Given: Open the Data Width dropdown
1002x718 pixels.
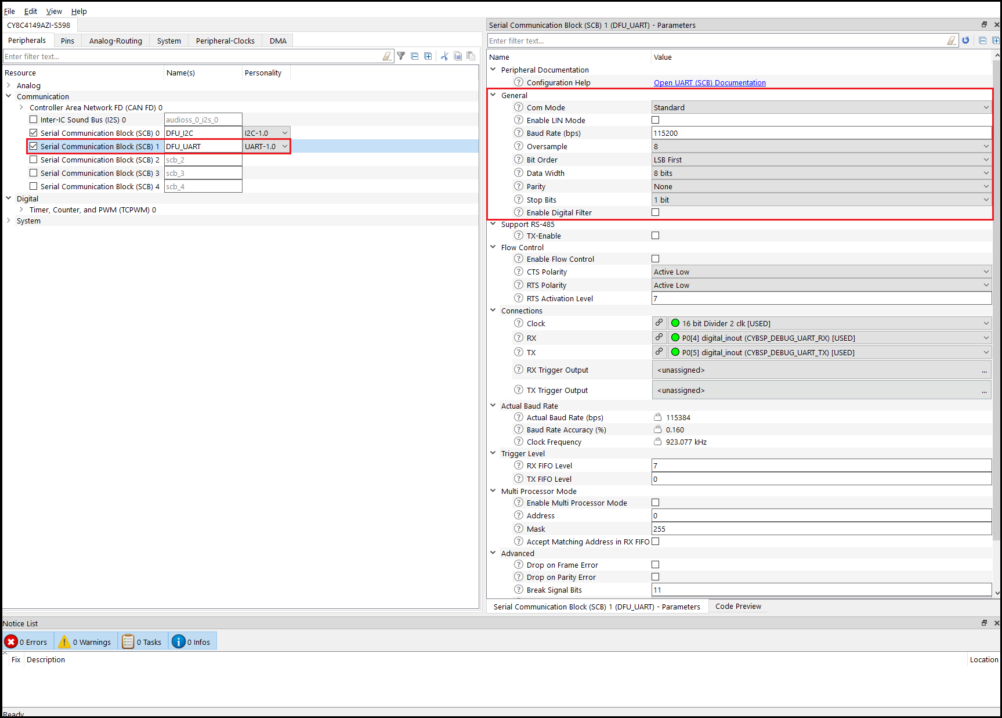Looking at the screenshot, I should tap(822, 173).
